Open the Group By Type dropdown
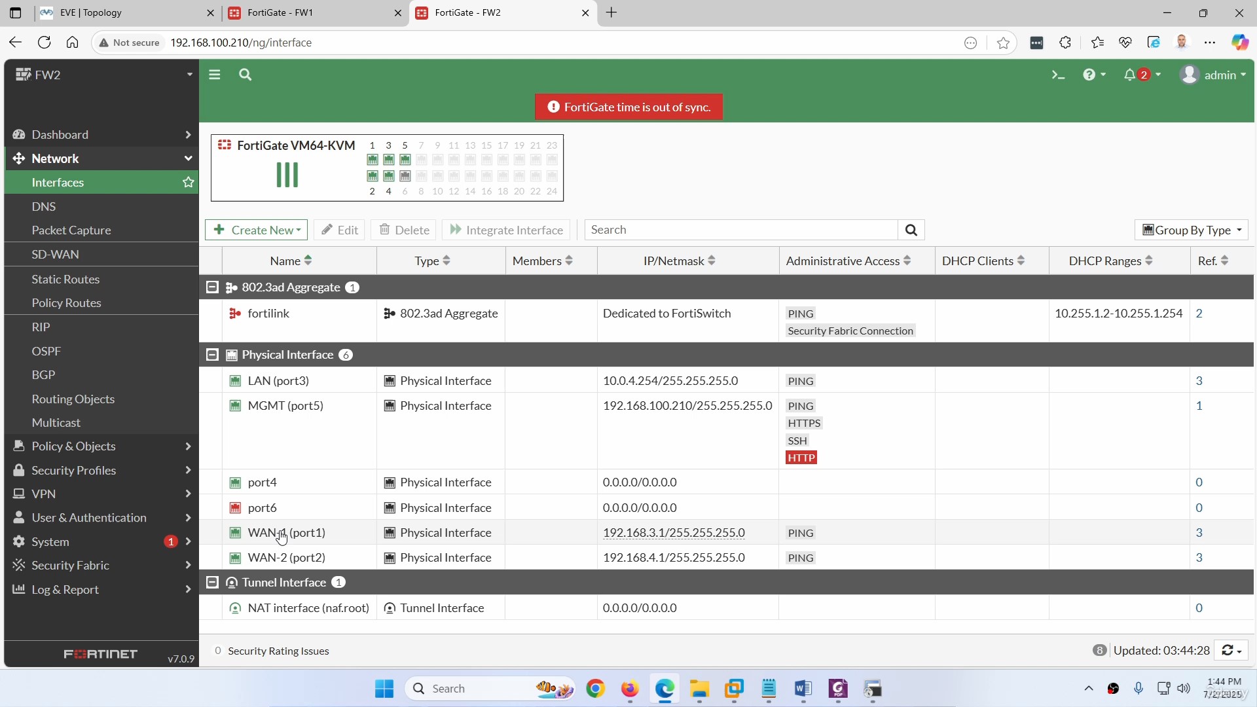Viewport: 1257px width, 707px height. [1192, 230]
